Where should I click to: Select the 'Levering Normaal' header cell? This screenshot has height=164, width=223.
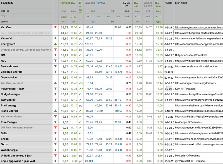point(95,3)
